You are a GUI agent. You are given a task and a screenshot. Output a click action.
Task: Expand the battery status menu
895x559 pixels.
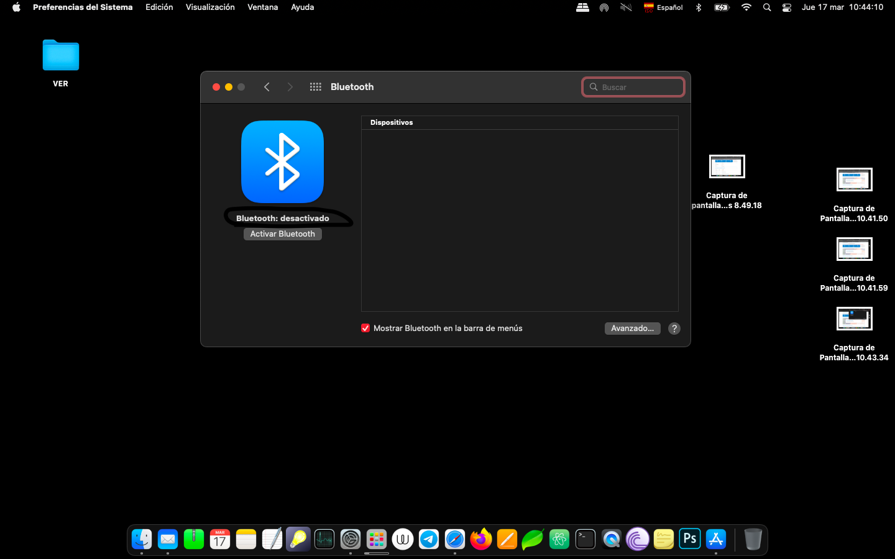click(x=722, y=7)
